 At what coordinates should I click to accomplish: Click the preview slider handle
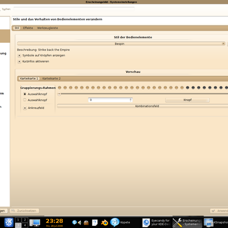(x=59, y=94)
